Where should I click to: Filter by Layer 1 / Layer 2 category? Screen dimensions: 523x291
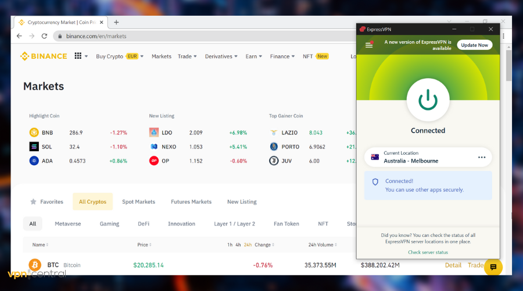(x=235, y=224)
